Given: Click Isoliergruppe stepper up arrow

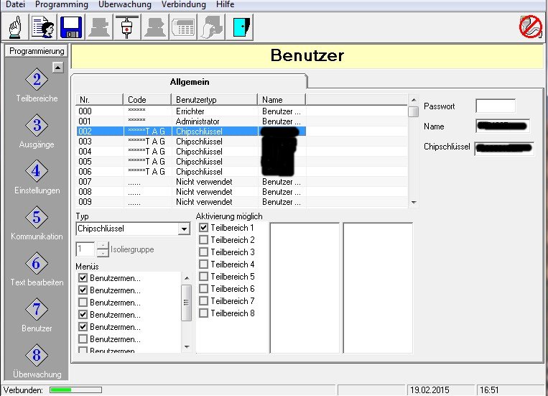Looking at the screenshot, I should 102,246.
